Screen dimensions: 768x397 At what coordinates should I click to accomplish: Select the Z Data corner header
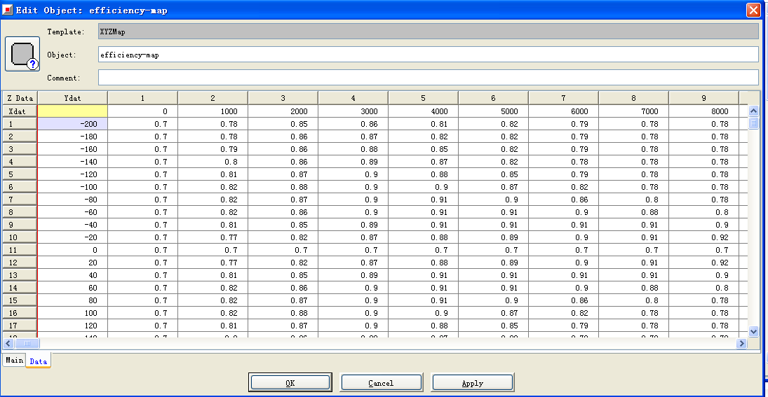20,98
